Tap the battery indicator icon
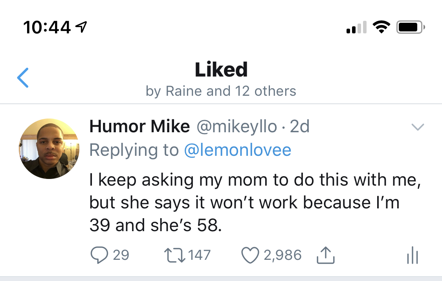Viewport: 442px width, 281px height. click(x=411, y=27)
